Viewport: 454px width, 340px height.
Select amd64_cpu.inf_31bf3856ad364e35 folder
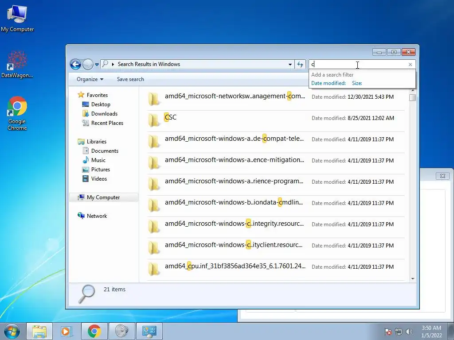pyautogui.click(x=276, y=270)
